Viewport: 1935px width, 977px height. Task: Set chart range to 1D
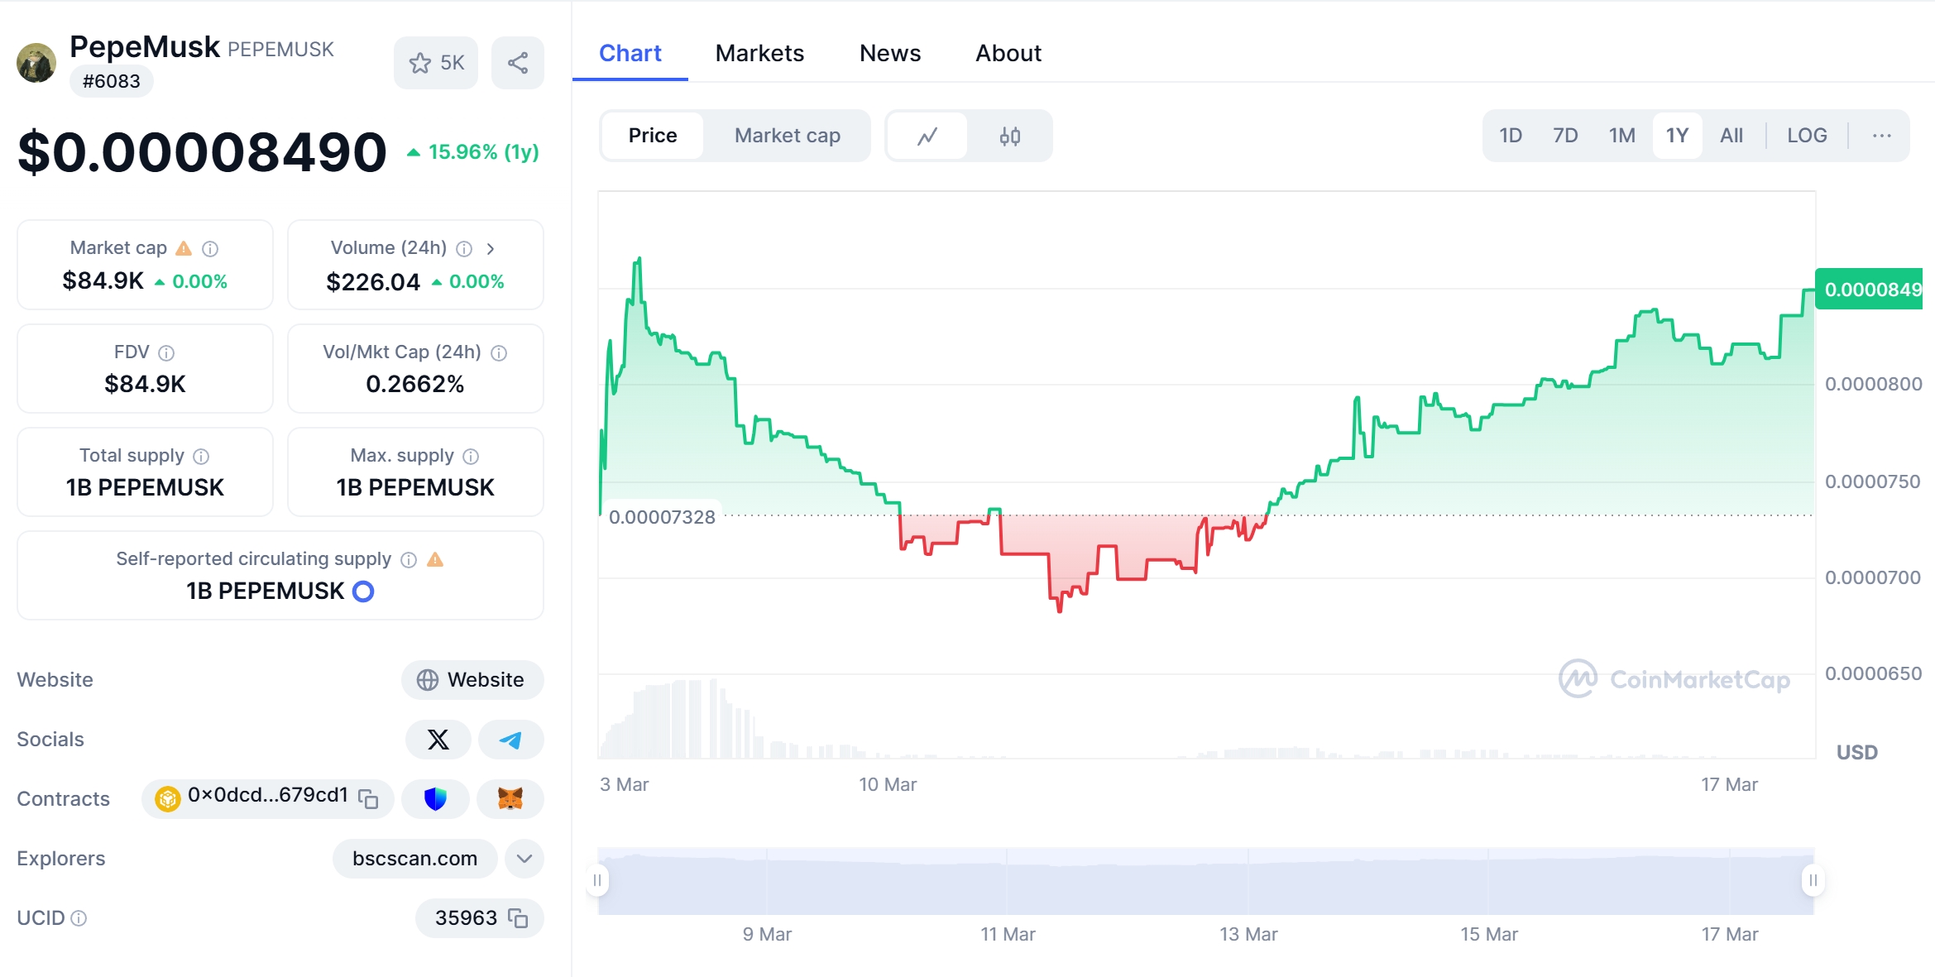pyautogui.click(x=1511, y=136)
